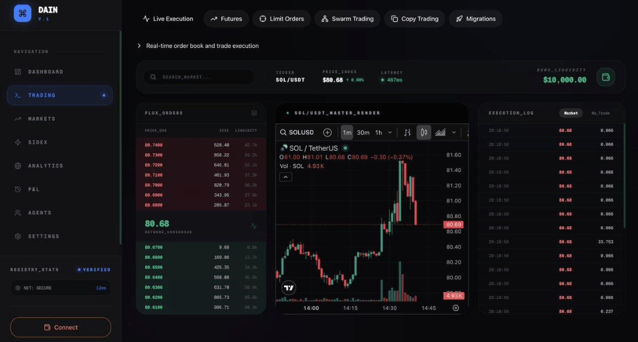
Task: Click the globe icon in NET: SECURE box
Action: 18,288
